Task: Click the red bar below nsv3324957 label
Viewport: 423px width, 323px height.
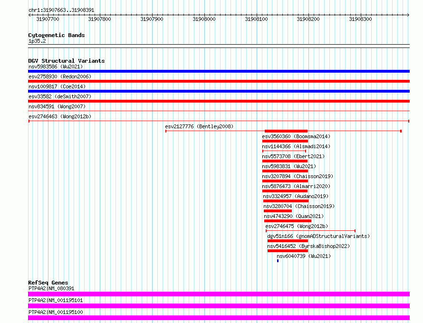Action: click(286, 201)
